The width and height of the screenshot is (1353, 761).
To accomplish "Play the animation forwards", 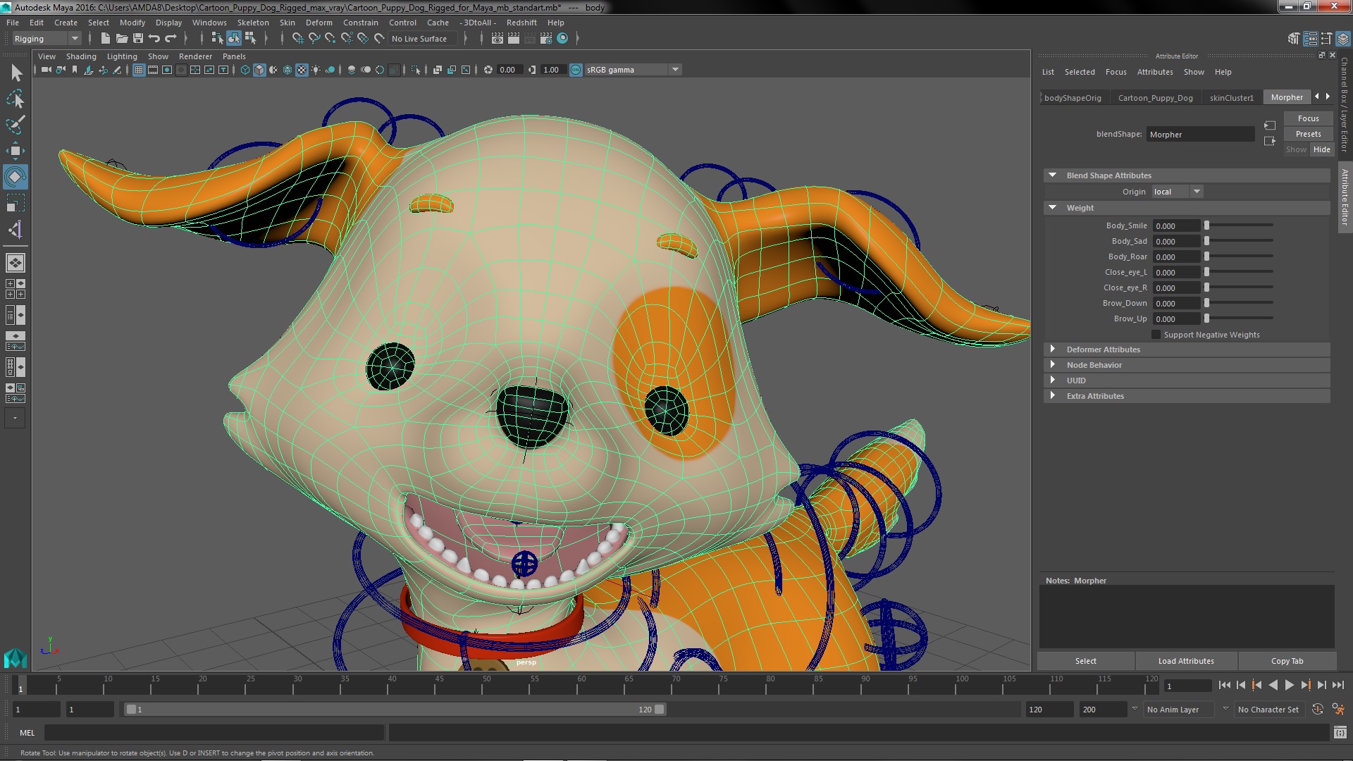I will point(1289,685).
